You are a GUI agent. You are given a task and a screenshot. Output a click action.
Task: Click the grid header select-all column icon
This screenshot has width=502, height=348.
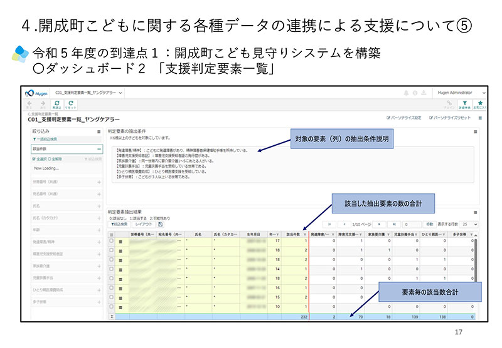tap(112, 235)
